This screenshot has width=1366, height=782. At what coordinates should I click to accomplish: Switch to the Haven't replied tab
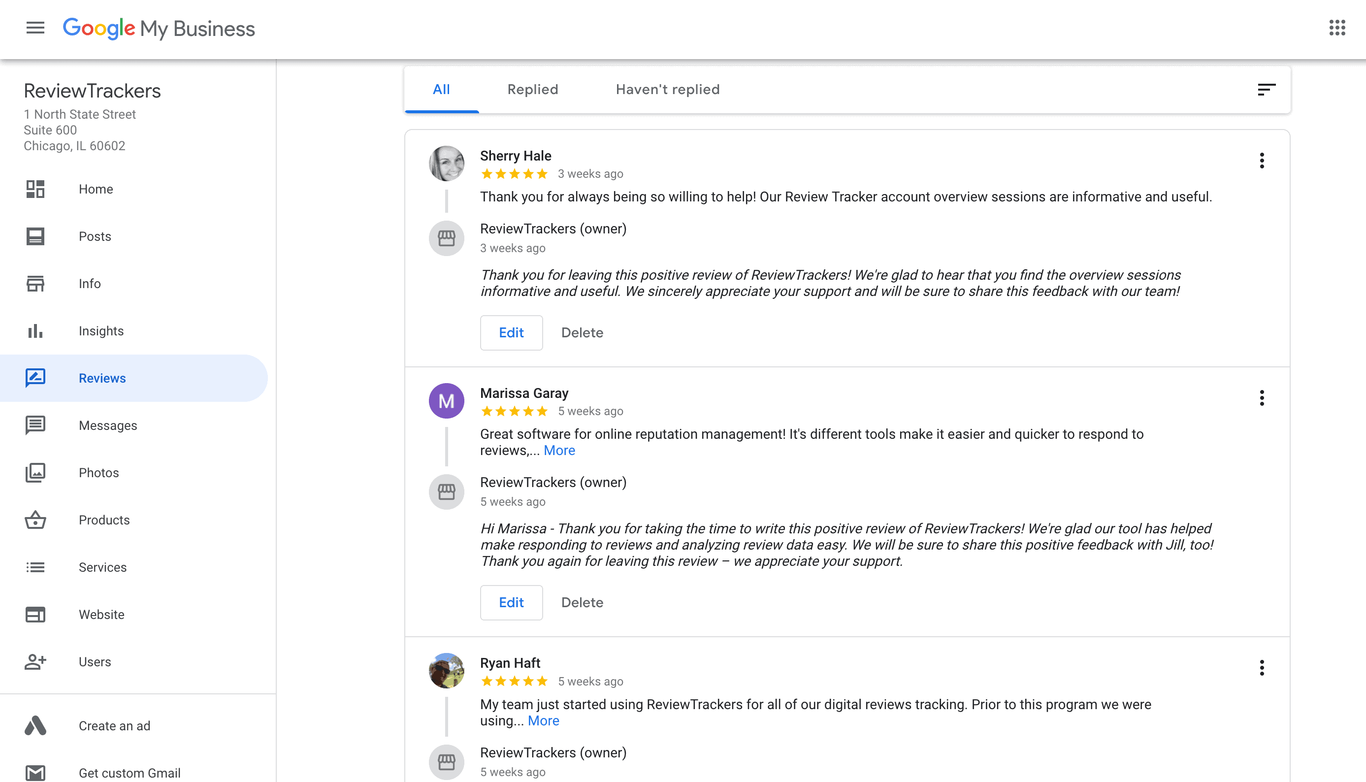(667, 89)
